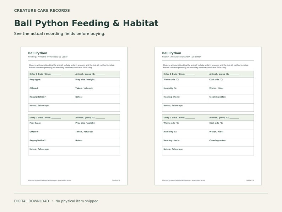Click Entry 2 'Cleaning notes:' field

click(x=231, y=143)
